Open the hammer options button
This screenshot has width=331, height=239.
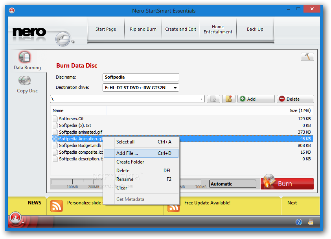pos(307,57)
